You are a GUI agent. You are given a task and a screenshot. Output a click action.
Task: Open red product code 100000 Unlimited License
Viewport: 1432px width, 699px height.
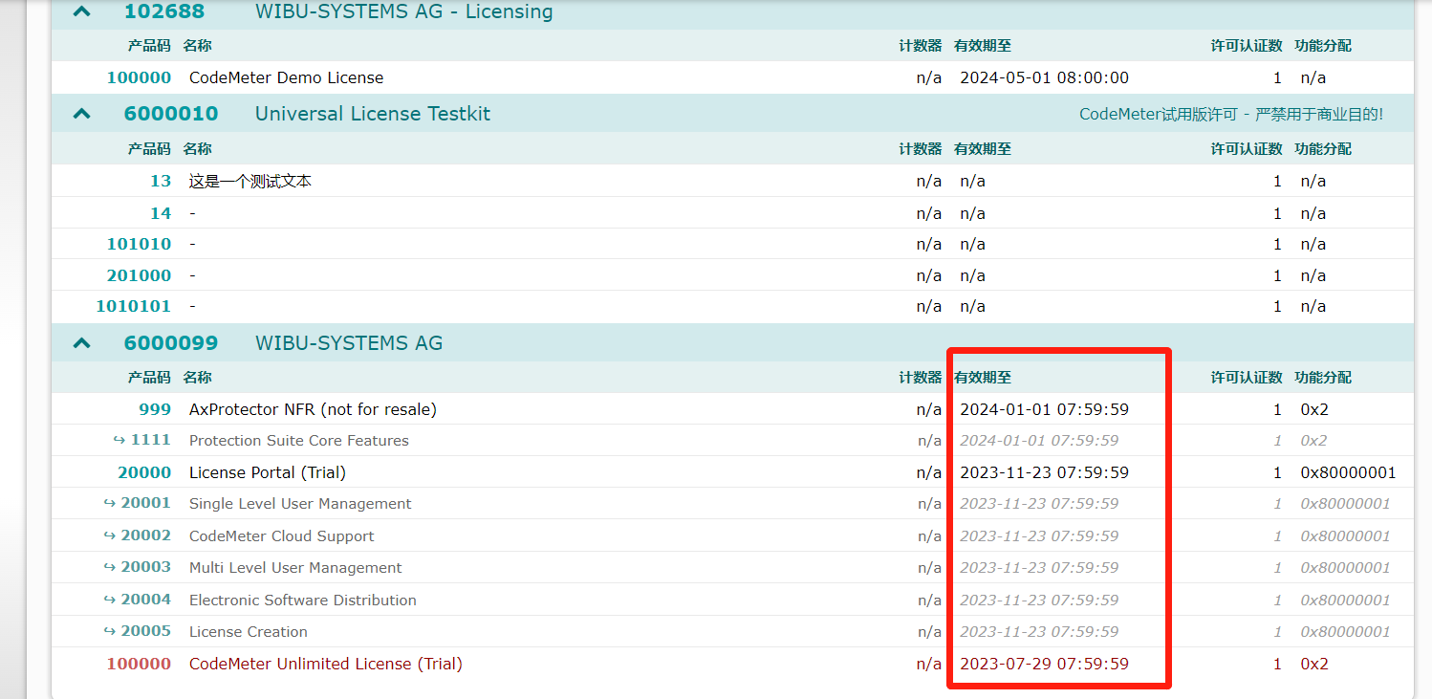[x=139, y=664]
